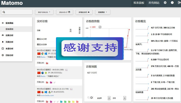181x103 pixels.
Task: Click the 实时访客 widget title
Action: click(x=42, y=21)
